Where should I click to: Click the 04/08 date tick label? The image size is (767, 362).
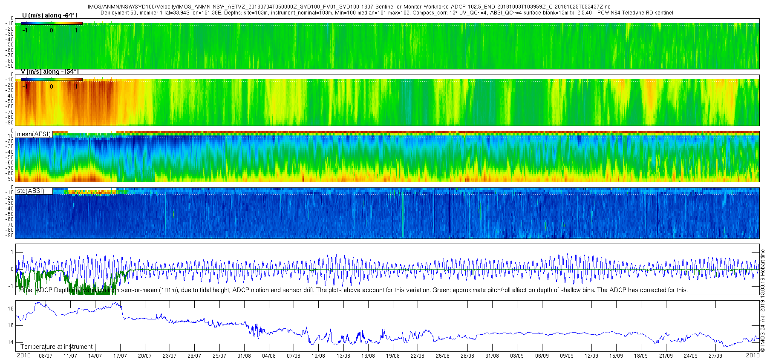click(269, 356)
